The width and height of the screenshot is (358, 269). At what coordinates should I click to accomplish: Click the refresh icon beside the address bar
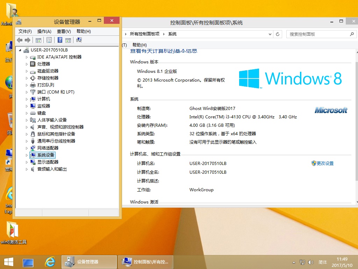click(x=278, y=34)
